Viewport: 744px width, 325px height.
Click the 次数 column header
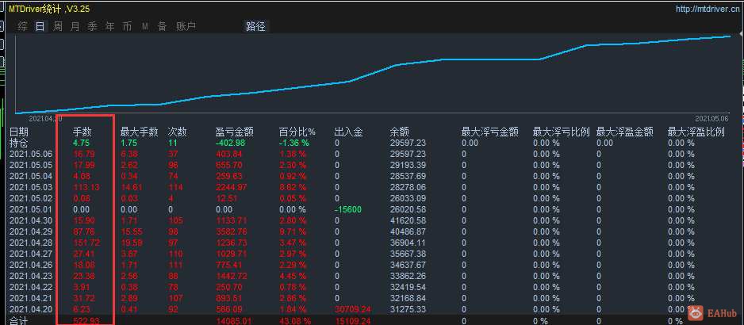(x=177, y=132)
